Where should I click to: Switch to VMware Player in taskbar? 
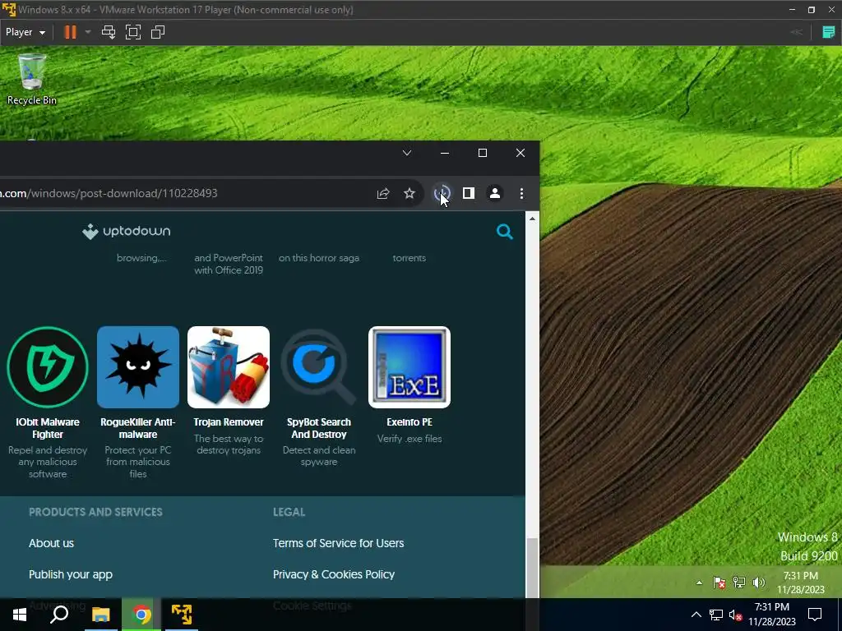182,615
